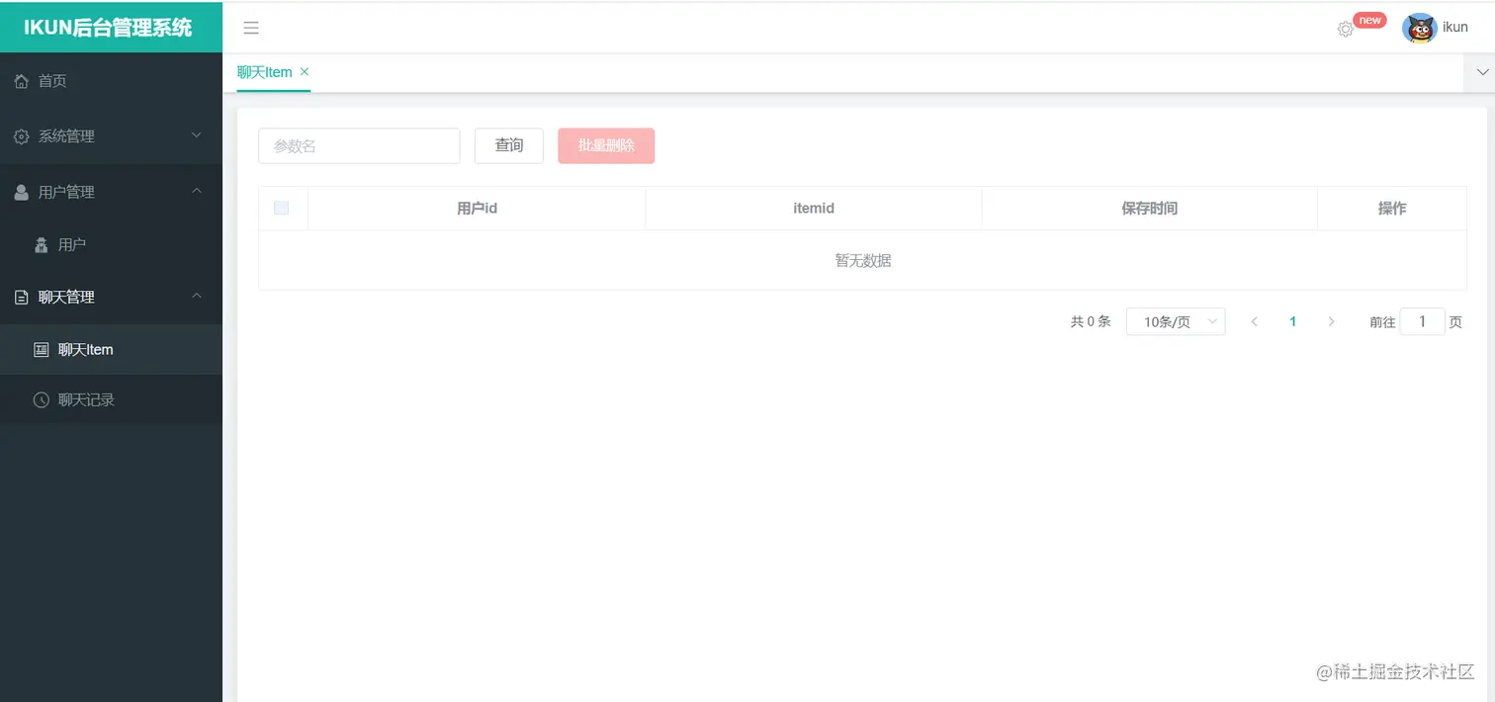
Task: Click chevron arrow on 聊天管理
Action: [x=196, y=295]
